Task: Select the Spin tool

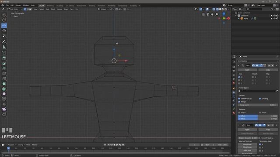Action: (x=4, y=89)
